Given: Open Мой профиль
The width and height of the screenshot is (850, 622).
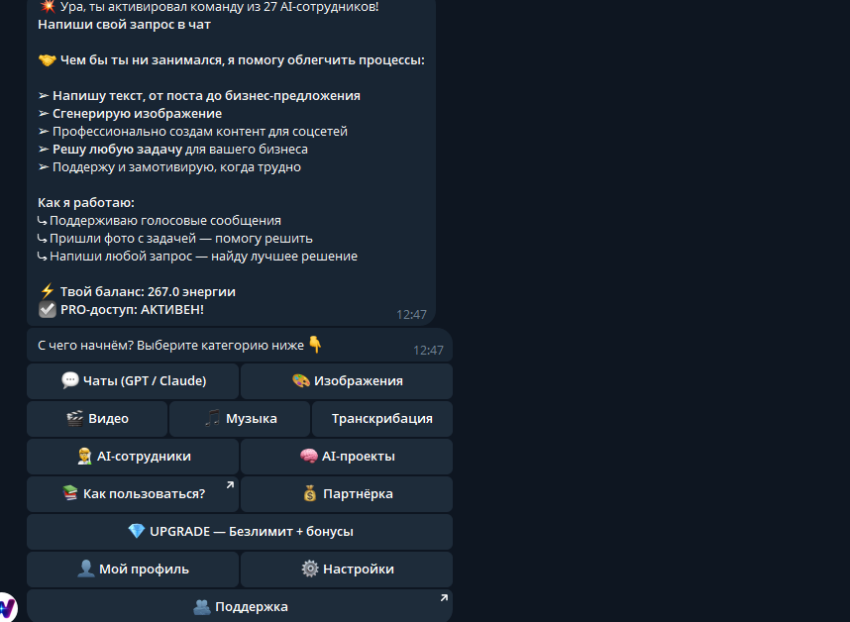Looking at the screenshot, I should tap(133, 570).
